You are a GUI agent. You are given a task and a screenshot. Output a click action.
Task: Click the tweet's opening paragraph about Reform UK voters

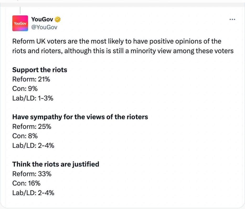pyautogui.click(x=123, y=46)
